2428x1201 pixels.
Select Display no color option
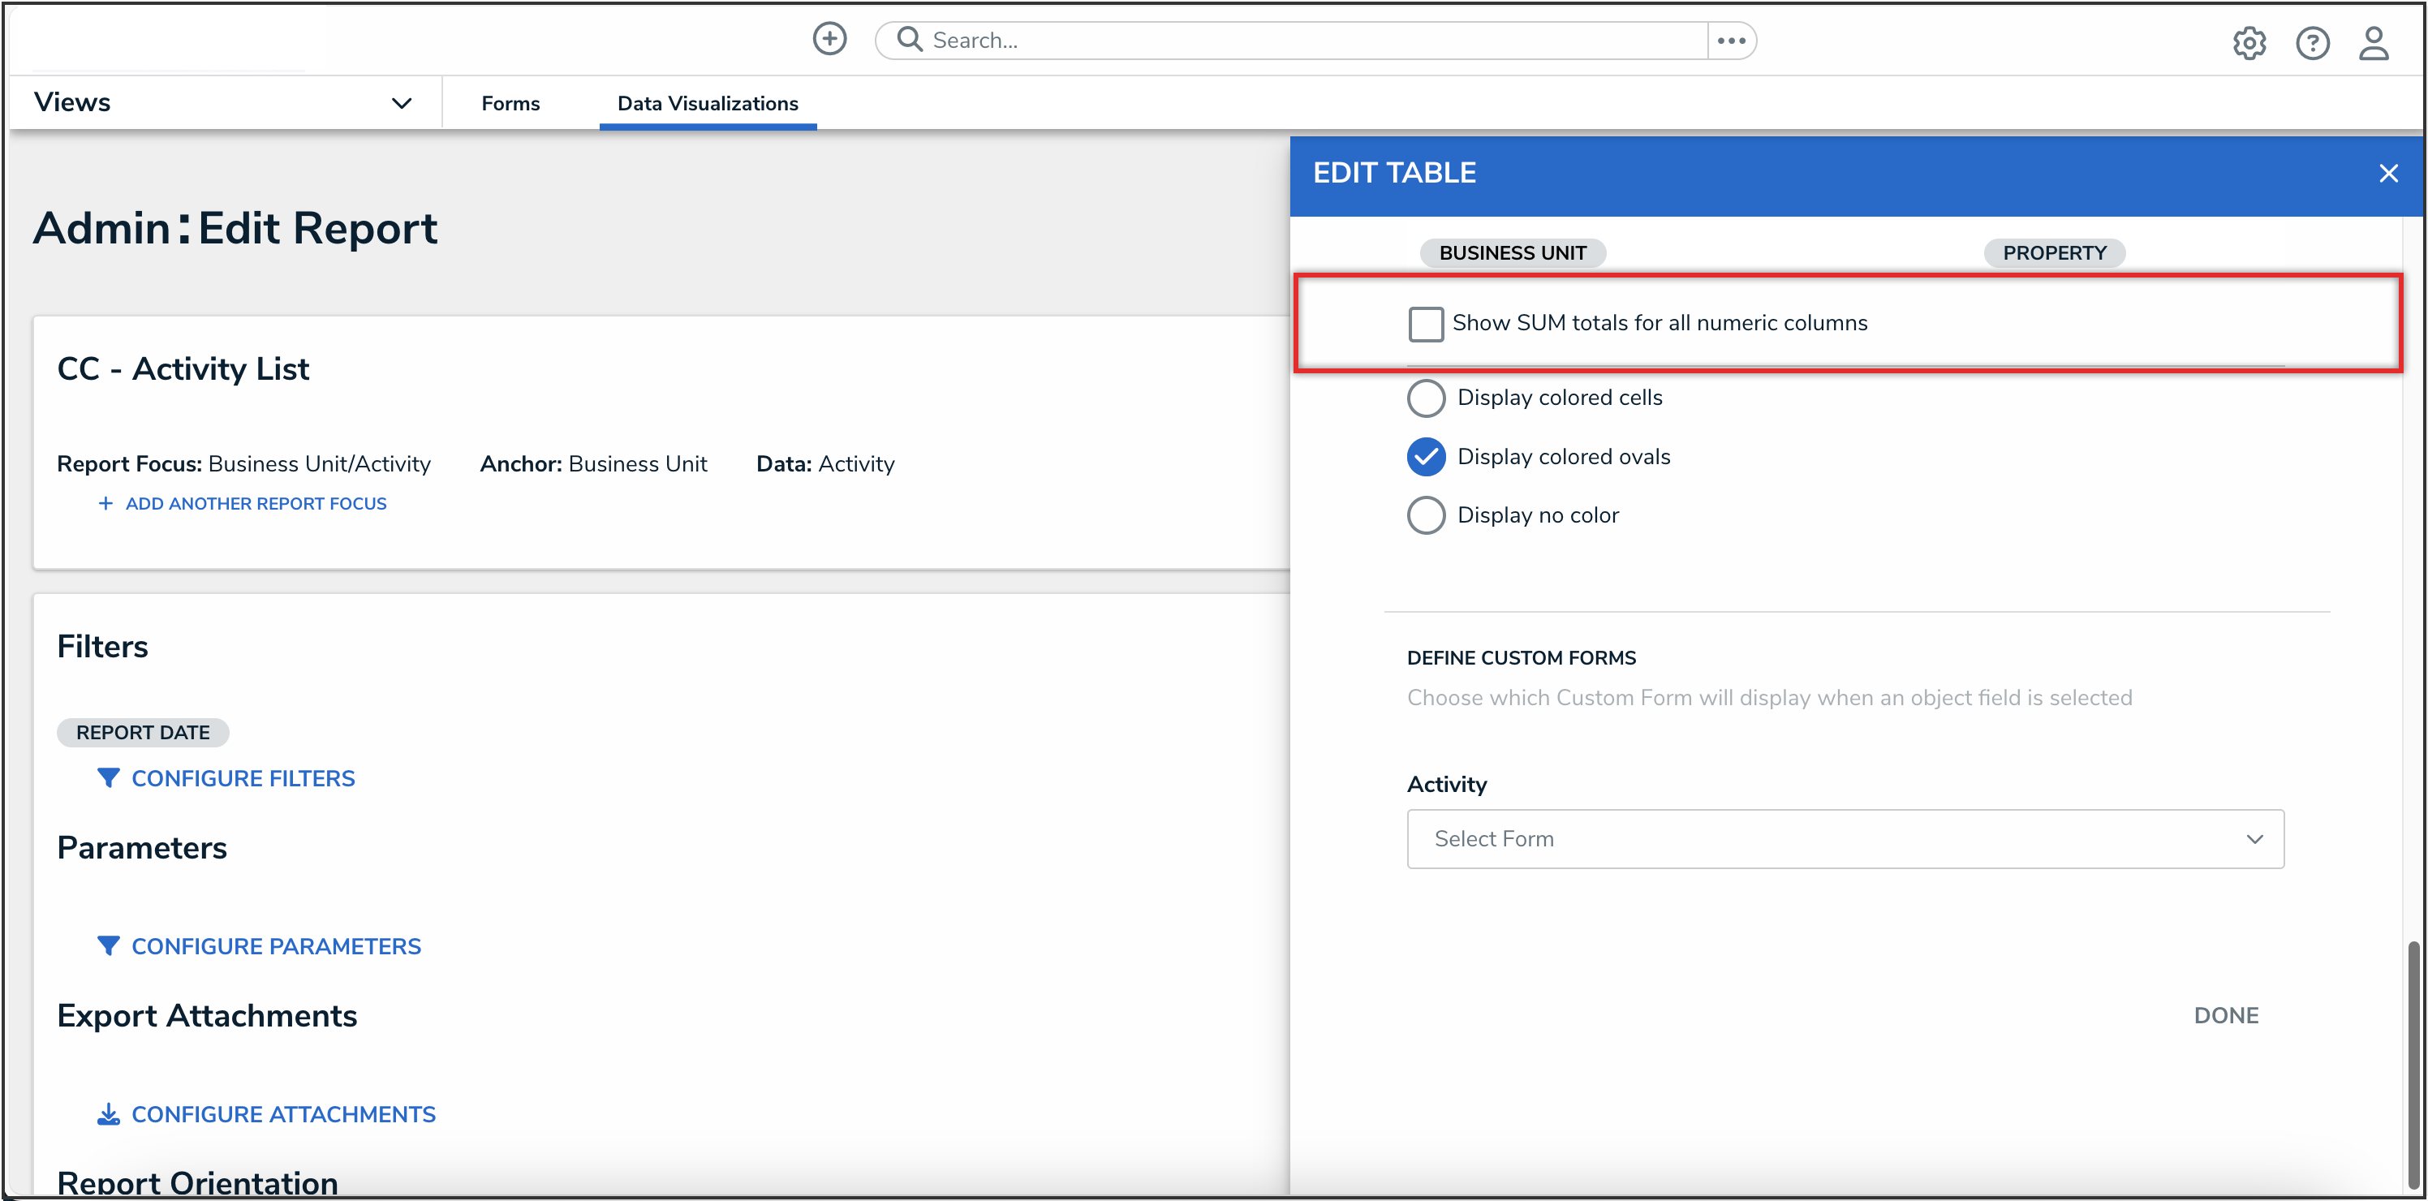[x=1425, y=514]
